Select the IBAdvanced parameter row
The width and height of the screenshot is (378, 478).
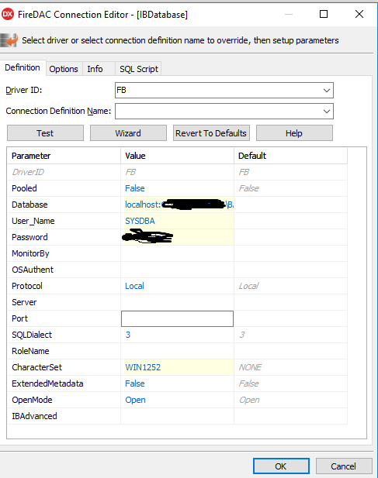177,416
